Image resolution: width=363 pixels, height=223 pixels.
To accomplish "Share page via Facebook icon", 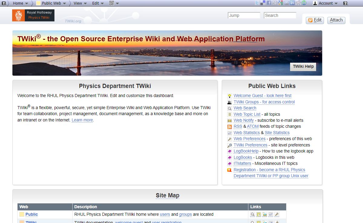I will pyautogui.click(x=269, y=3).
